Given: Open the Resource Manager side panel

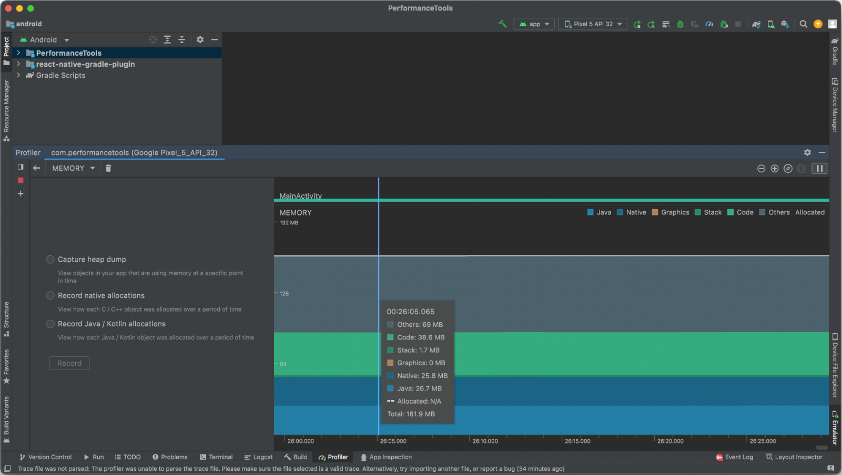Looking at the screenshot, I should (6, 110).
